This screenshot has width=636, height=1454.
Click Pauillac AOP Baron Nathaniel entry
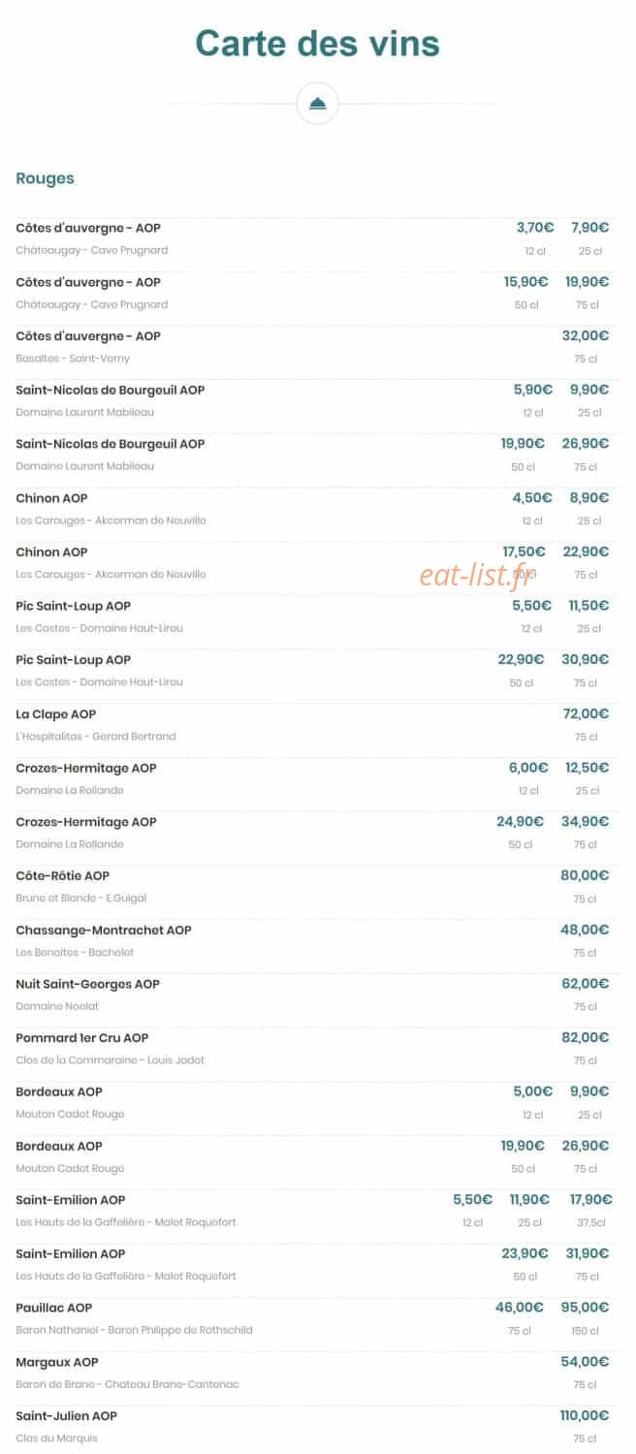tap(317, 1318)
